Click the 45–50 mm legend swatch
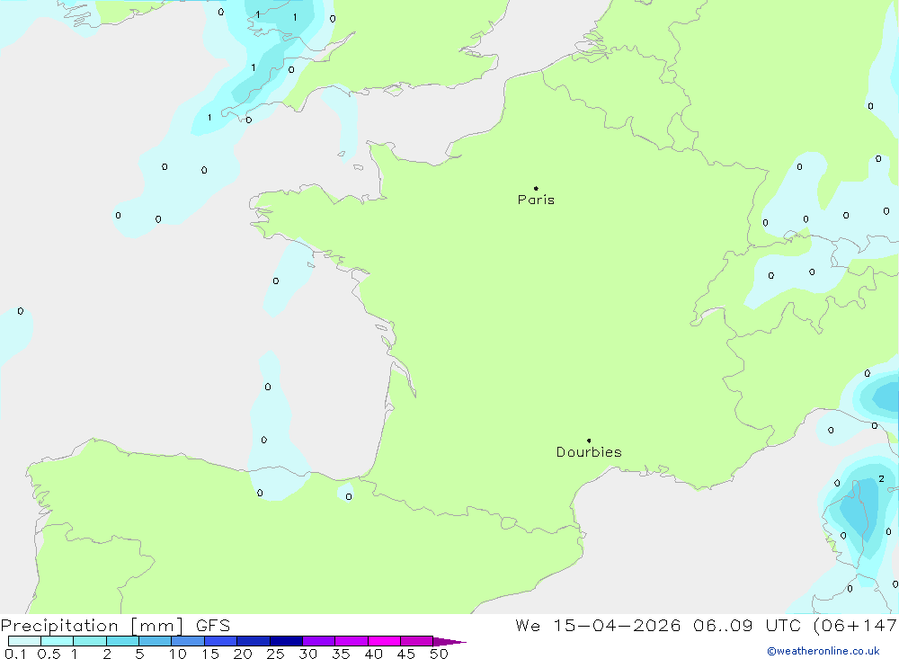899x659 pixels. [417, 641]
